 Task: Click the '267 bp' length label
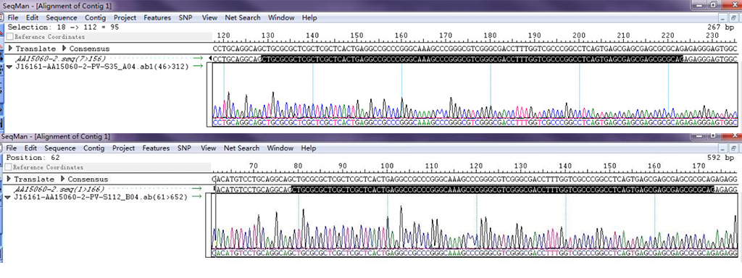click(721, 27)
